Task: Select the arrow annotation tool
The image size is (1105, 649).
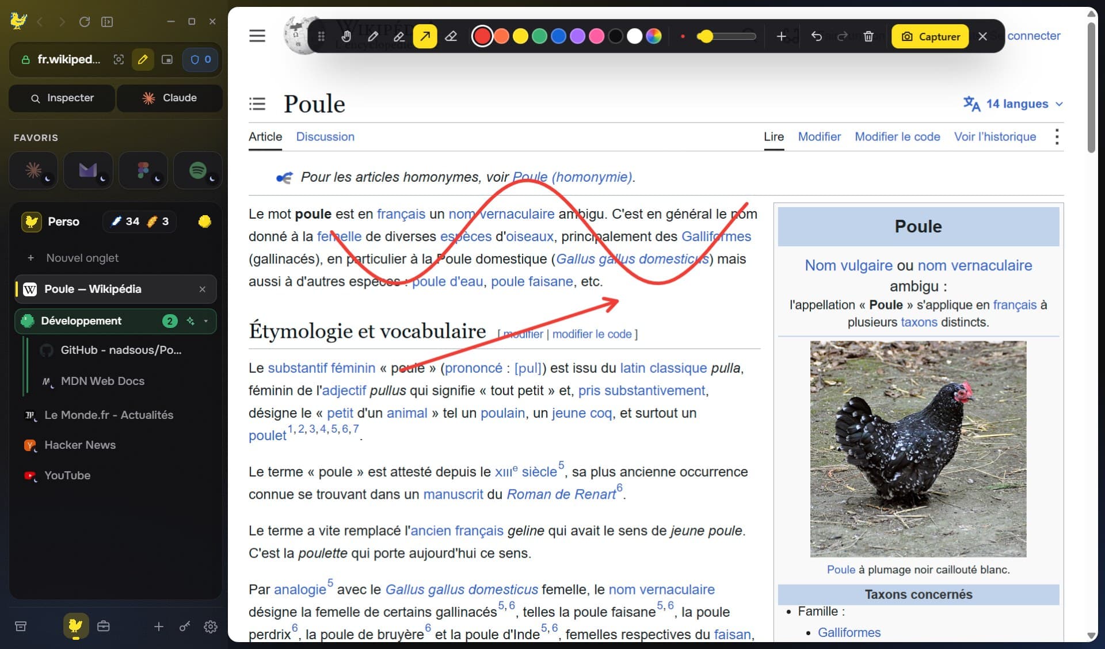Action: tap(425, 36)
